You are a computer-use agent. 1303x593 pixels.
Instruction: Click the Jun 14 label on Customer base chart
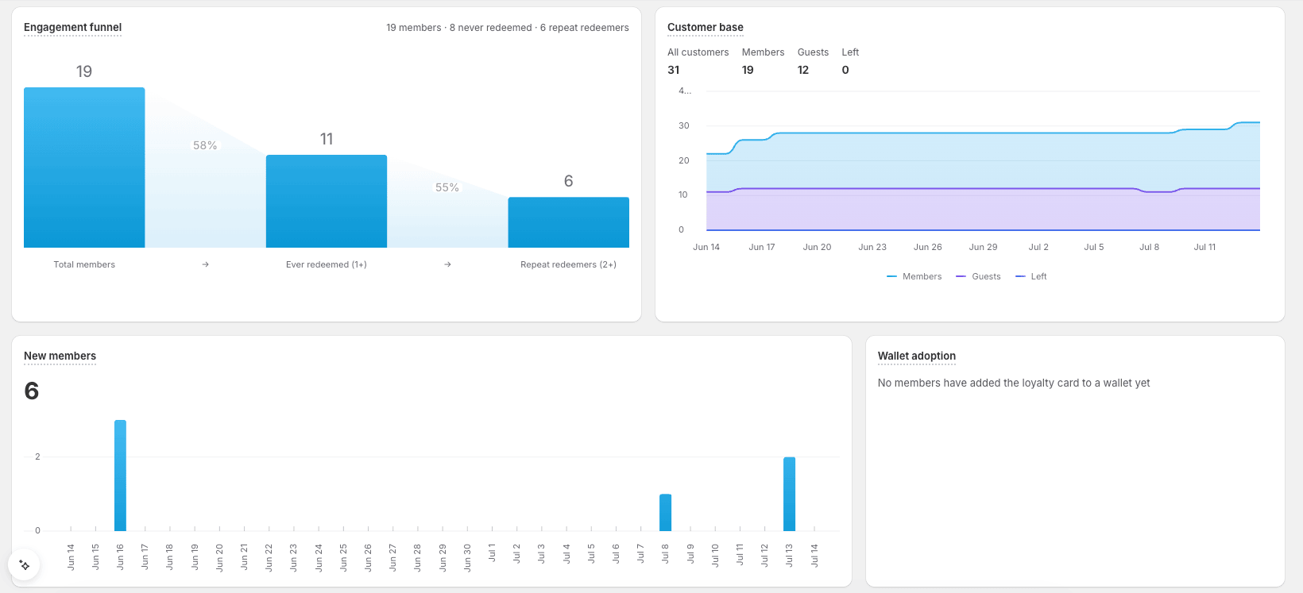[706, 247]
